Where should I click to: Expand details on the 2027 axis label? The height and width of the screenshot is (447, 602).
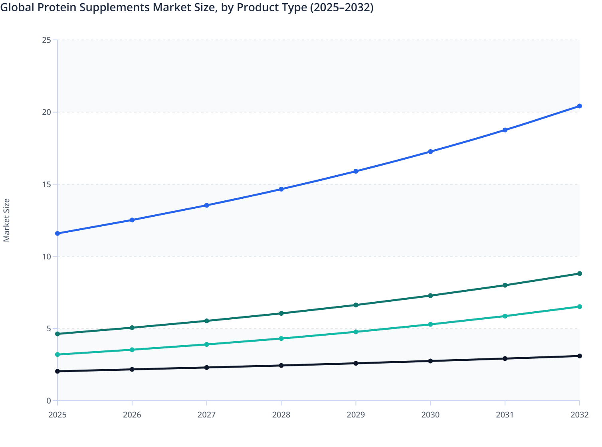[207, 415]
